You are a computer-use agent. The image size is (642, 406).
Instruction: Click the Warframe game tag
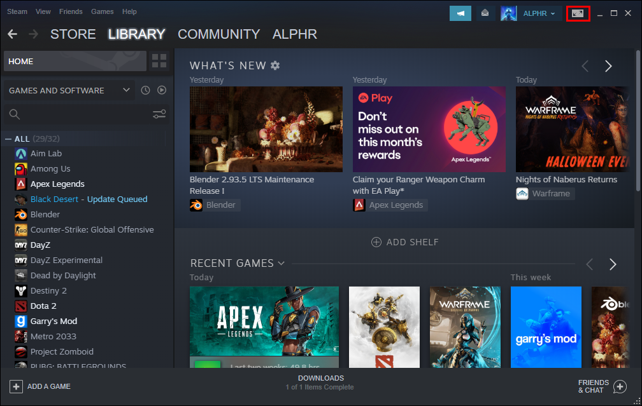pos(545,194)
